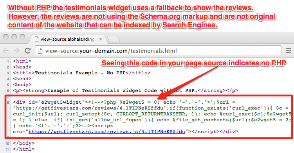The width and height of the screenshot is (294, 153).
Task: Click the green maximize window button
Action: (22, 37)
